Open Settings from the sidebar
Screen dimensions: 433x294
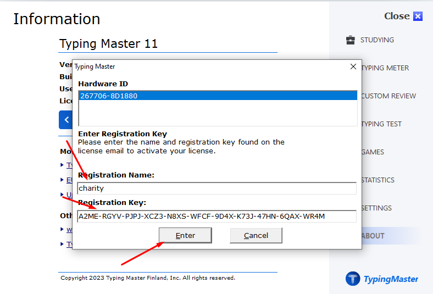[x=377, y=208]
